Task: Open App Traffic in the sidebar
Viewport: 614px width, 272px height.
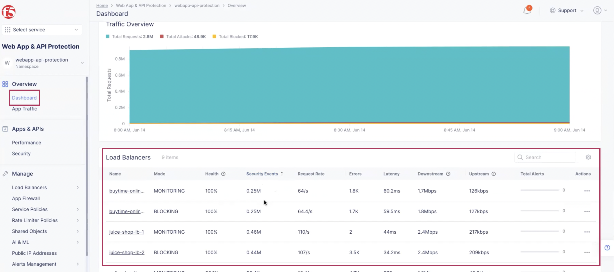Action: [24, 109]
